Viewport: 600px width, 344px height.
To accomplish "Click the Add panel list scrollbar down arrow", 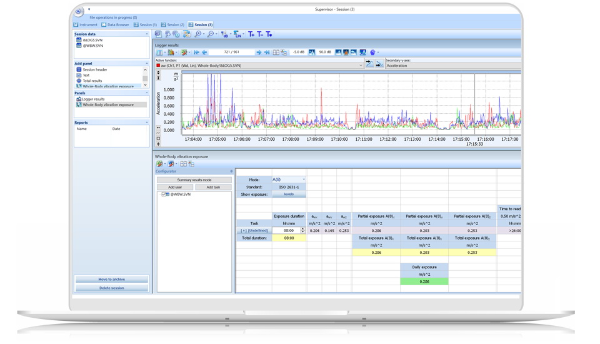I will 146,85.
